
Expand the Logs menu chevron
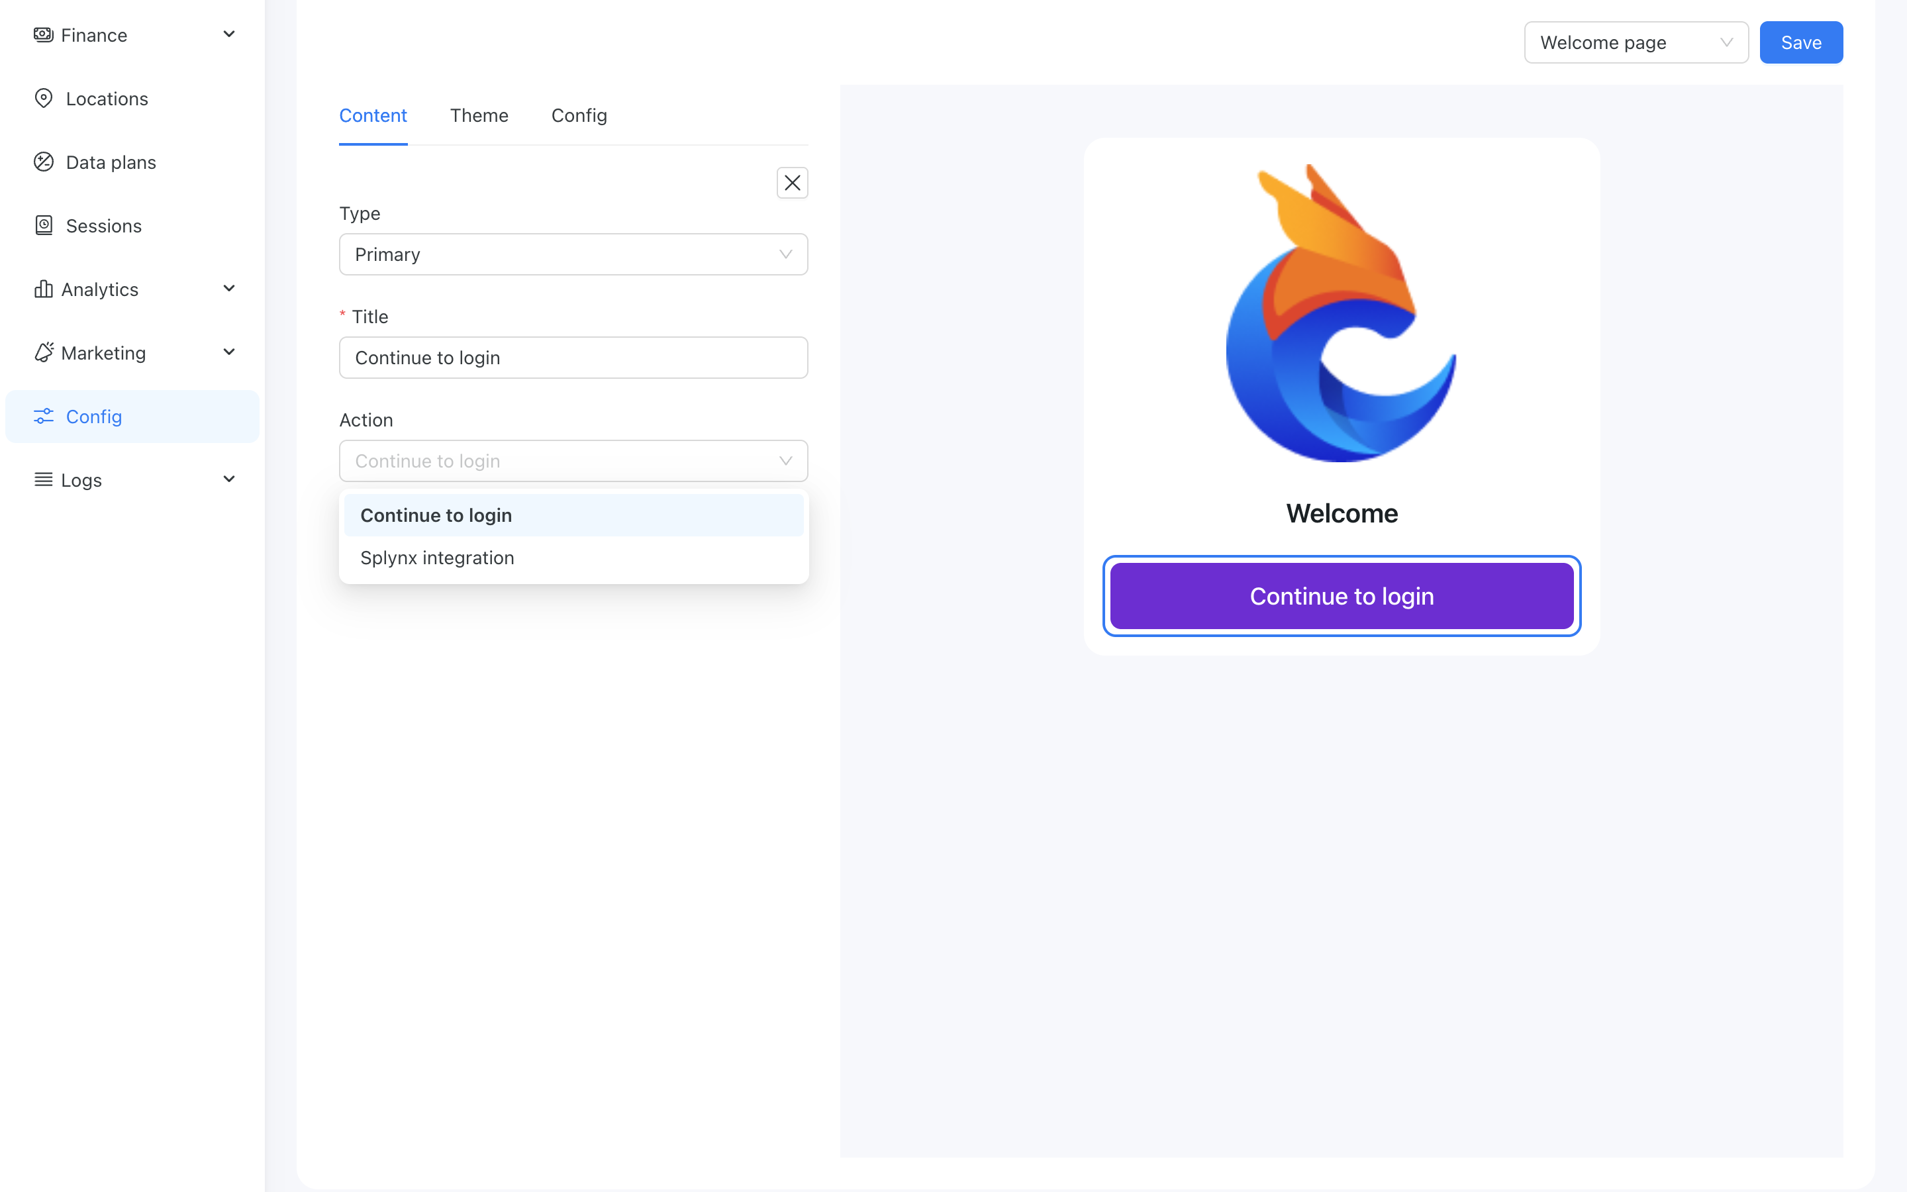point(229,479)
